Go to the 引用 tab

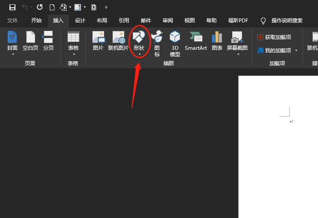(x=124, y=21)
